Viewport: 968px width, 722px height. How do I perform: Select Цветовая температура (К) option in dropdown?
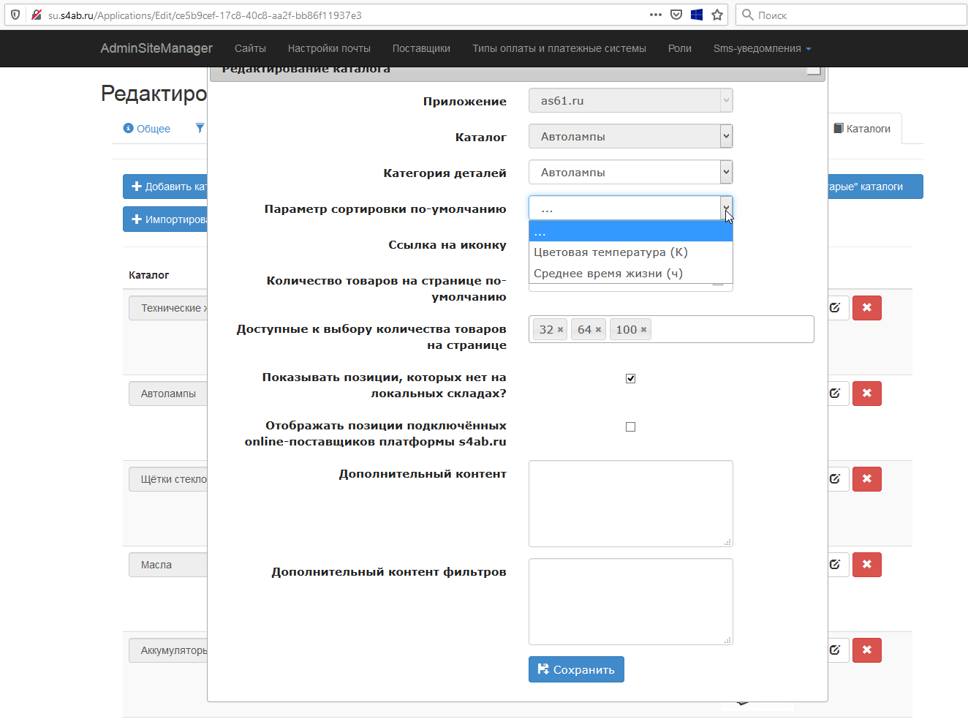[610, 252]
